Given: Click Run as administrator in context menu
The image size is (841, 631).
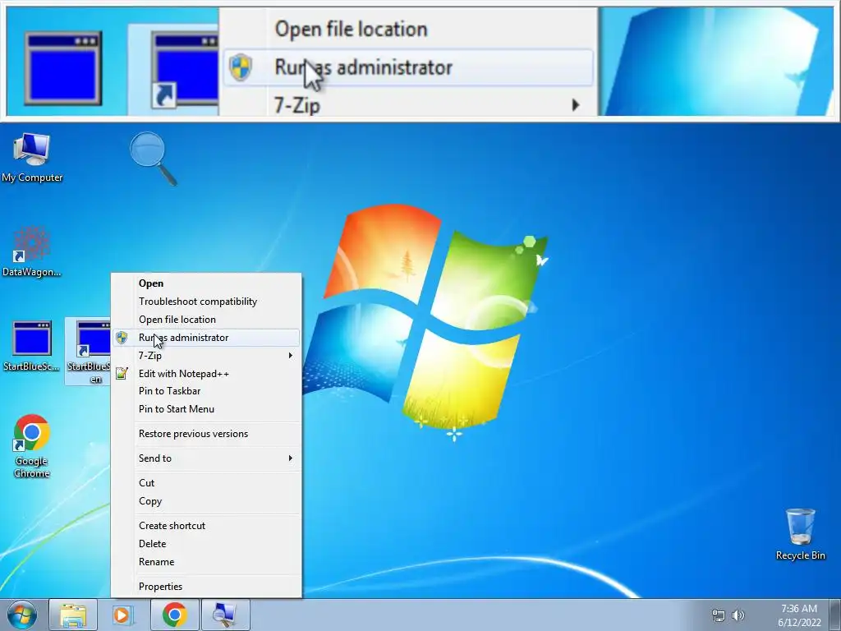Looking at the screenshot, I should pyautogui.click(x=206, y=338).
